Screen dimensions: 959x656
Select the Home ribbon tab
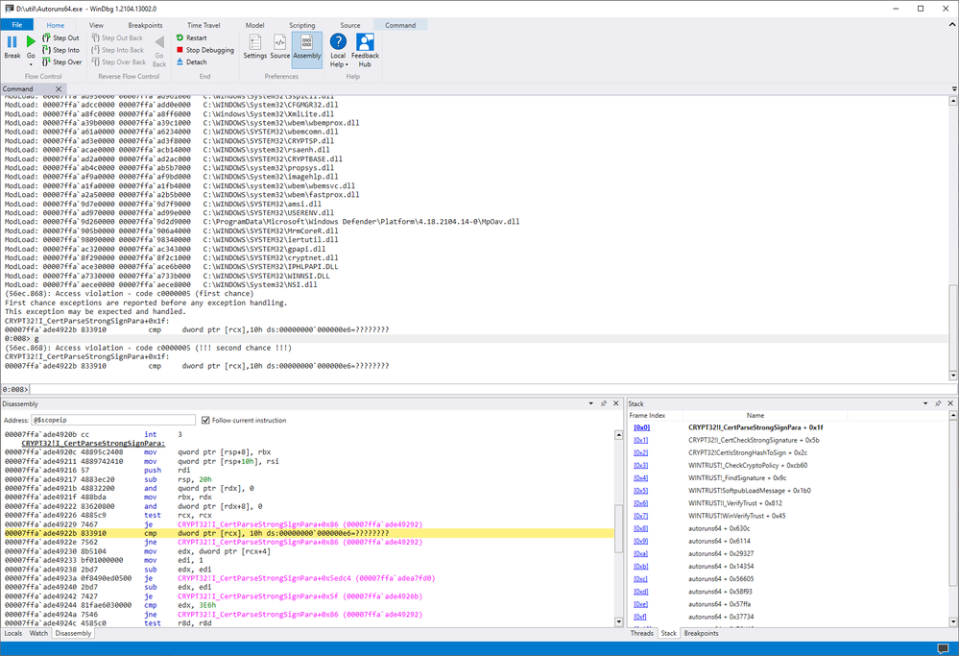tap(55, 25)
